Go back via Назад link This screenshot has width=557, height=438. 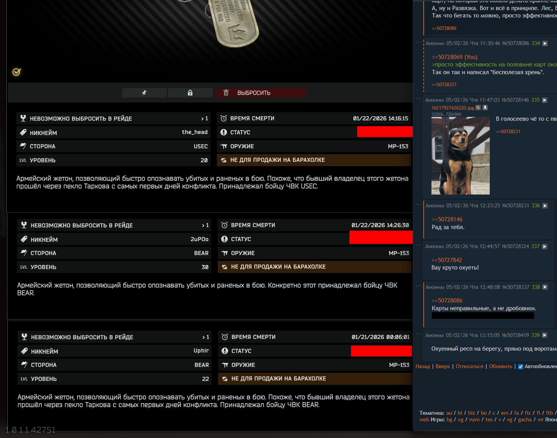[x=423, y=367]
